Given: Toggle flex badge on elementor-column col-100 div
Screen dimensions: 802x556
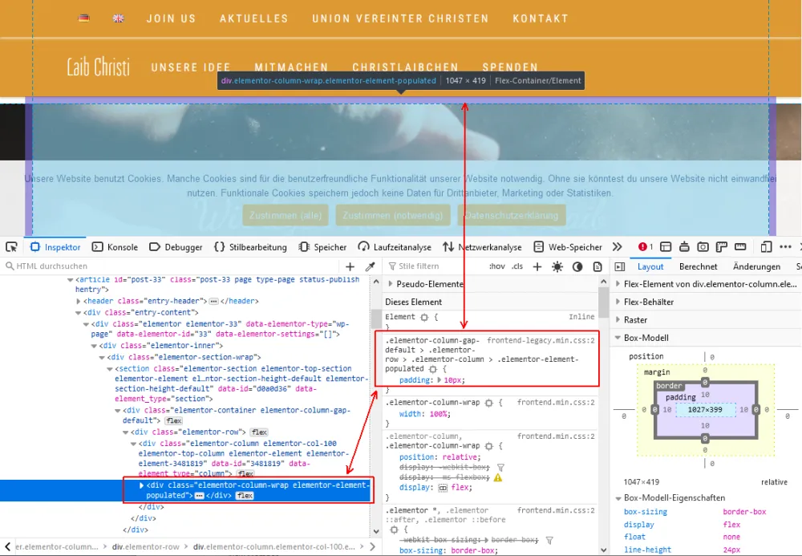Looking at the screenshot, I should tap(246, 473).
